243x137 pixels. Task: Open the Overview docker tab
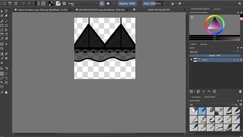(x=217, y=9)
